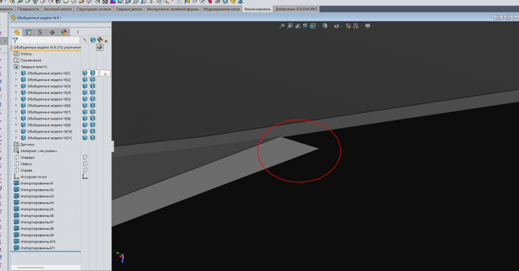
Task: Open the Добавления SOLIDWORKS tab
Action: (x=296, y=9)
